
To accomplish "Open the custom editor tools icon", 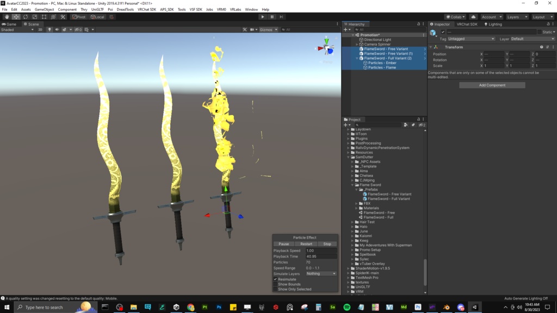I will click(62, 17).
